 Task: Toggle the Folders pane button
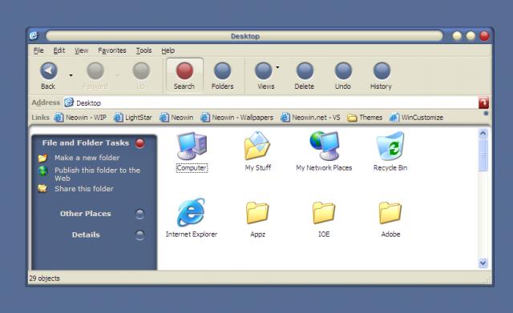223,76
